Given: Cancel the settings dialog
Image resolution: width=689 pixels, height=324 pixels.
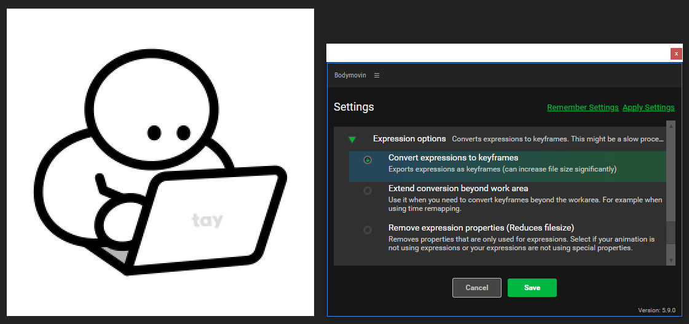Looking at the screenshot, I should pyautogui.click(x=477, y=288).
